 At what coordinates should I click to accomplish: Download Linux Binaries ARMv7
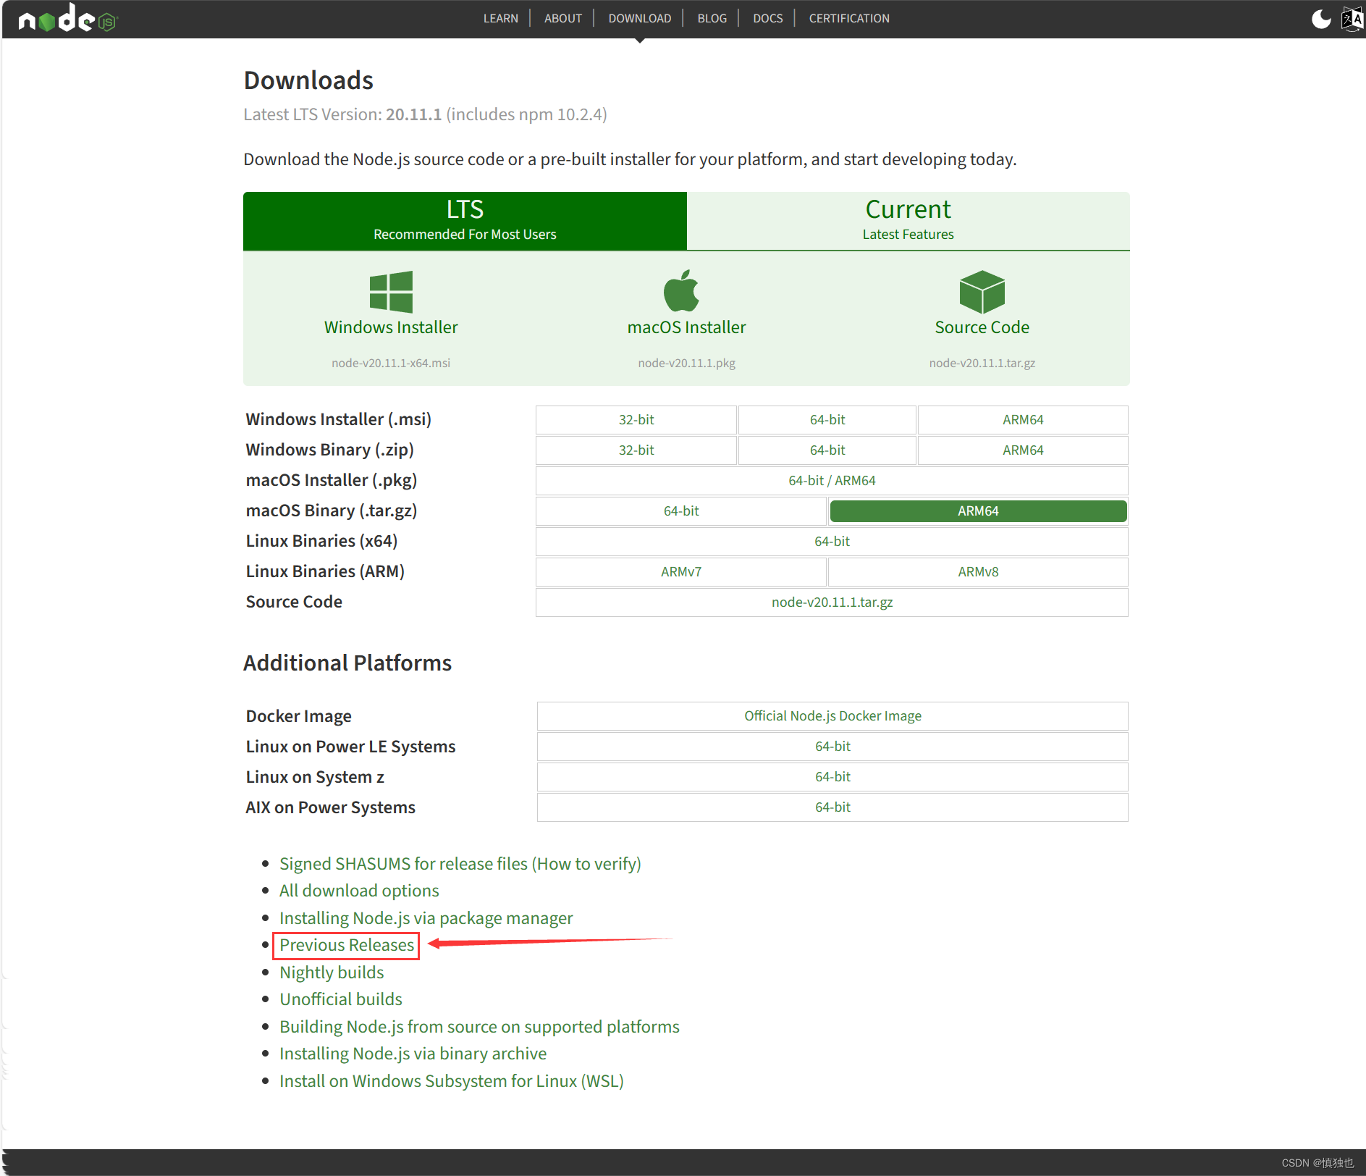tap(681, 572)
